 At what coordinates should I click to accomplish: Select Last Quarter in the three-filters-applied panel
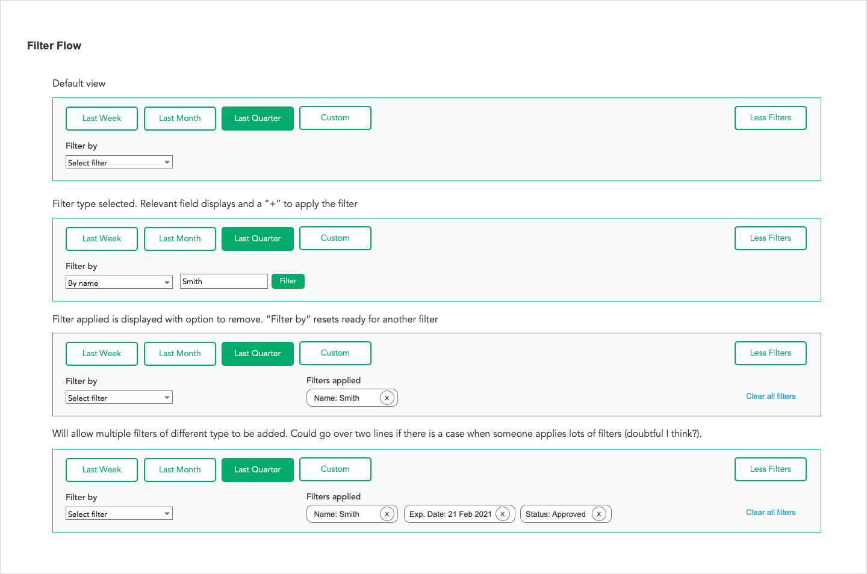(x=258, y=470)
